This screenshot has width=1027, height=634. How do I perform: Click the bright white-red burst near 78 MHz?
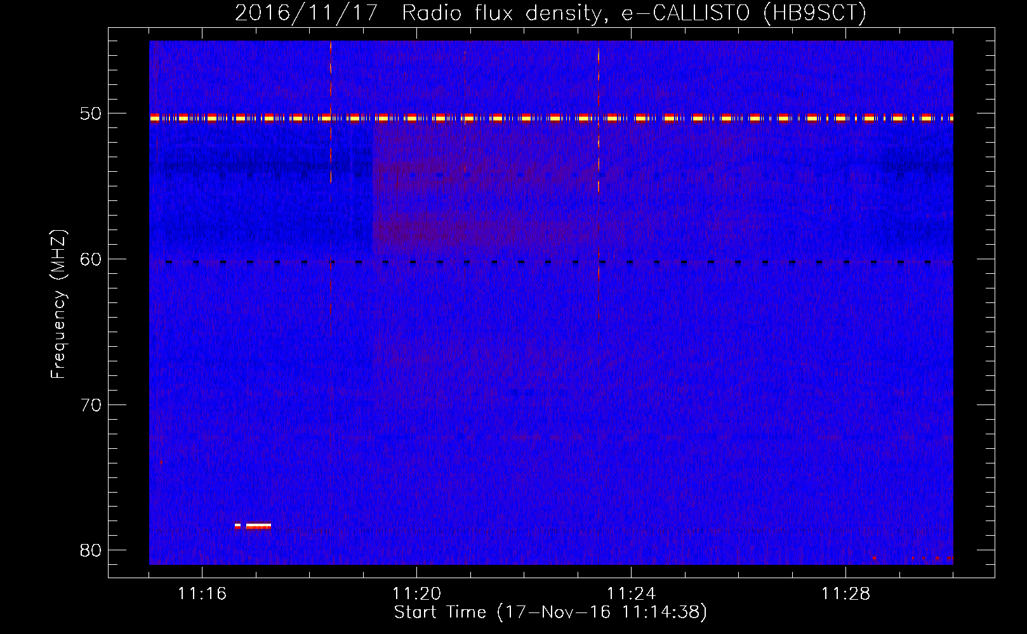coord(253,526)
